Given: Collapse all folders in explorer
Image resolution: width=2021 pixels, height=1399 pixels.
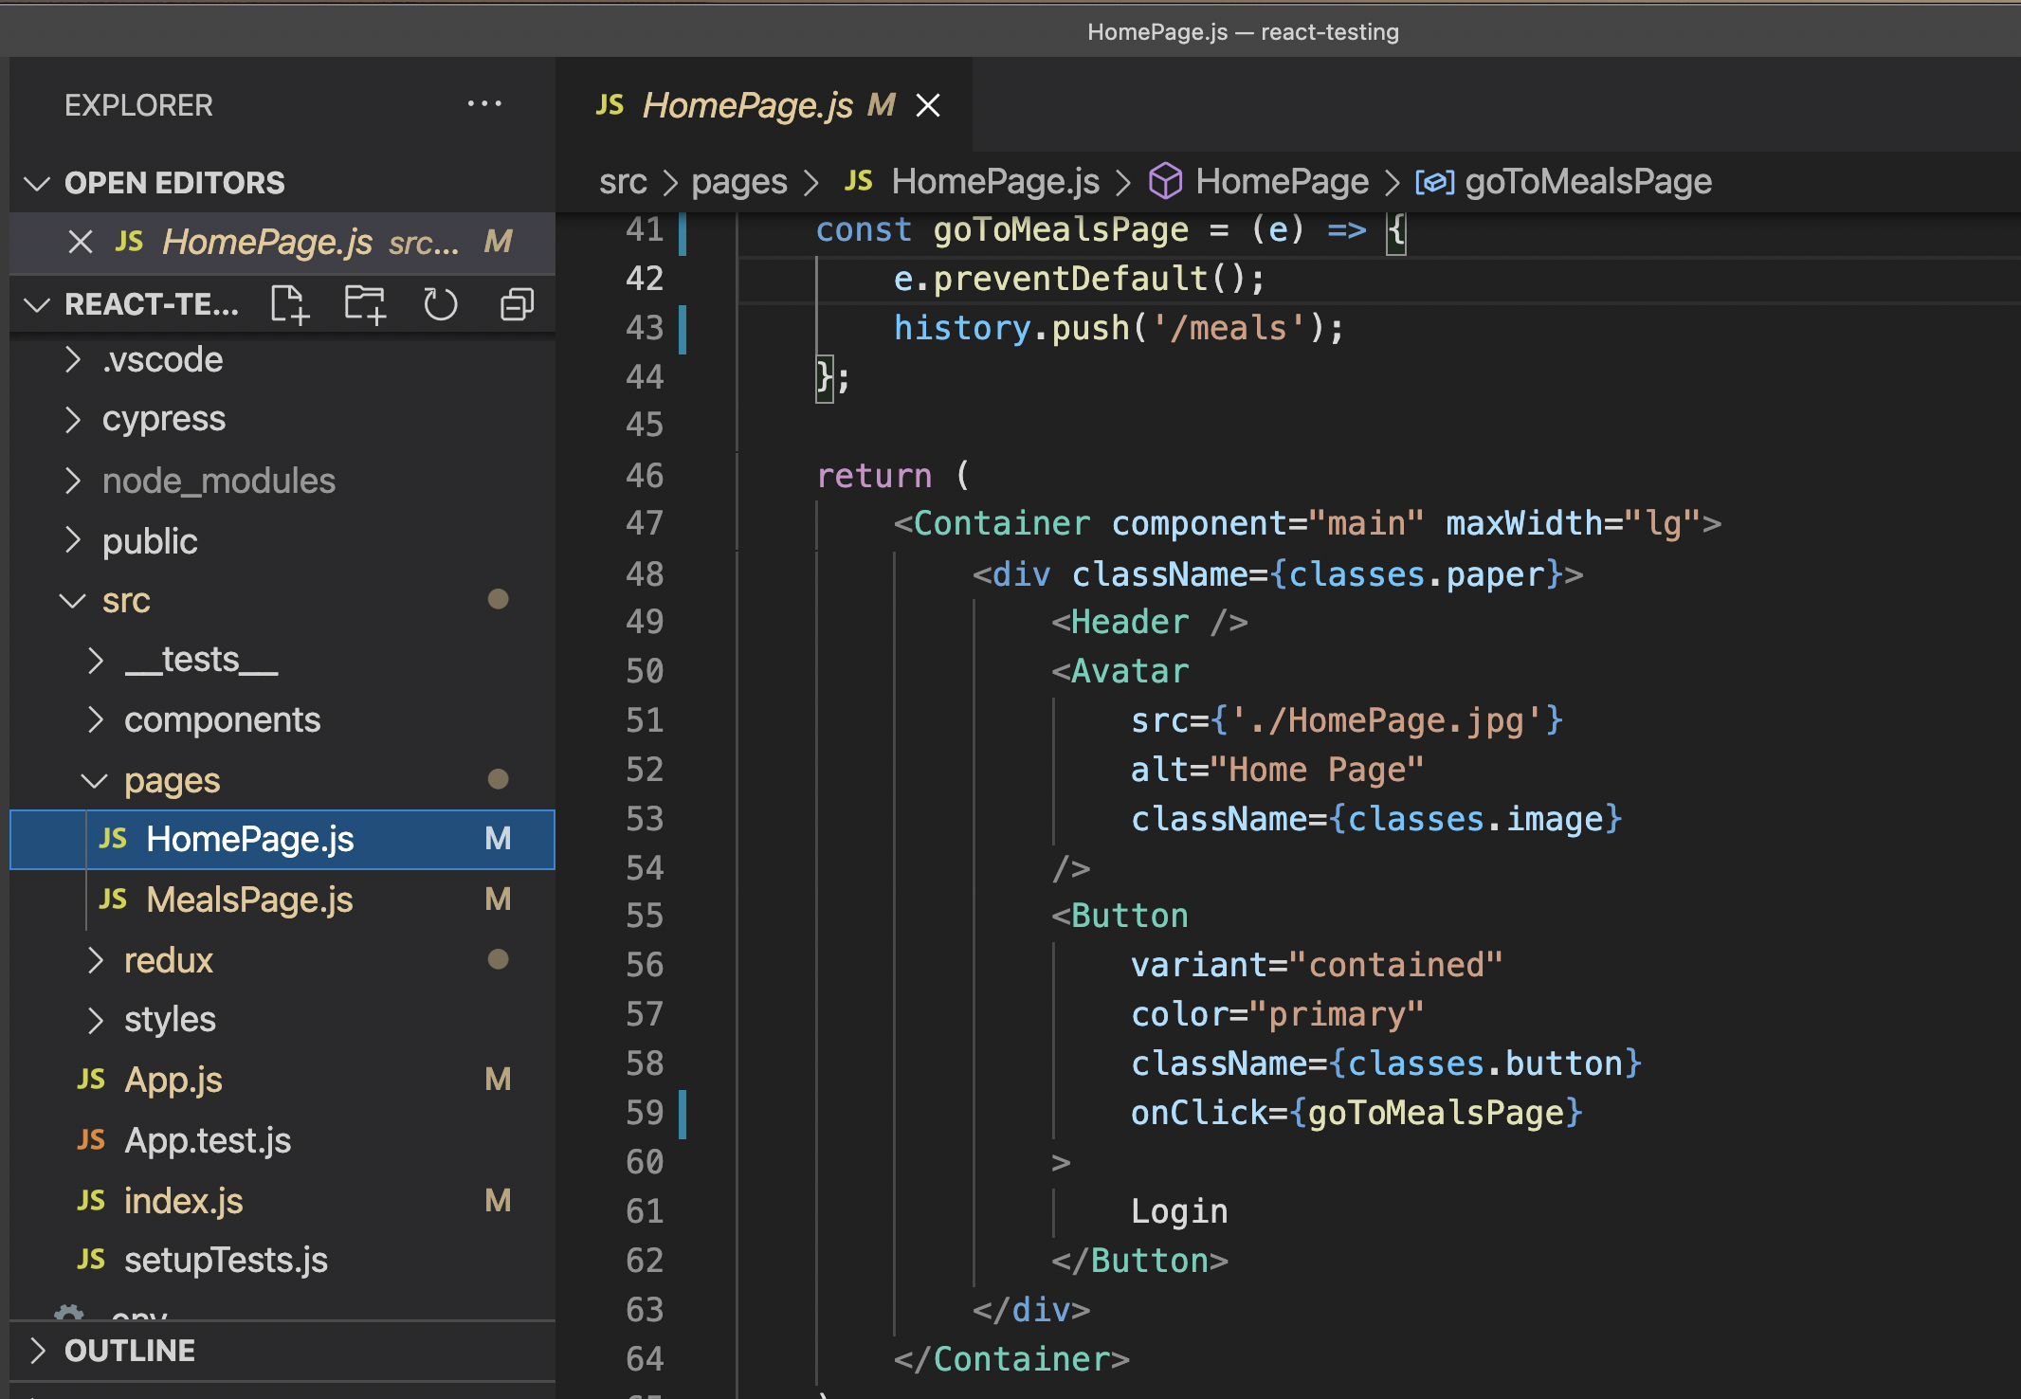Looking at the screenshot, I should (x=517, y=304).
